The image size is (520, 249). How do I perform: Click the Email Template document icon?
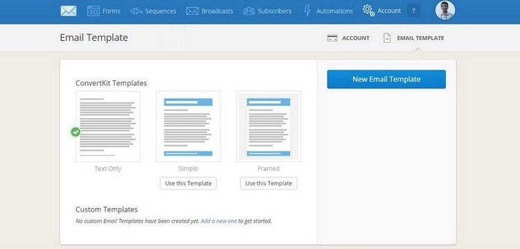click(x=387, y=38)
